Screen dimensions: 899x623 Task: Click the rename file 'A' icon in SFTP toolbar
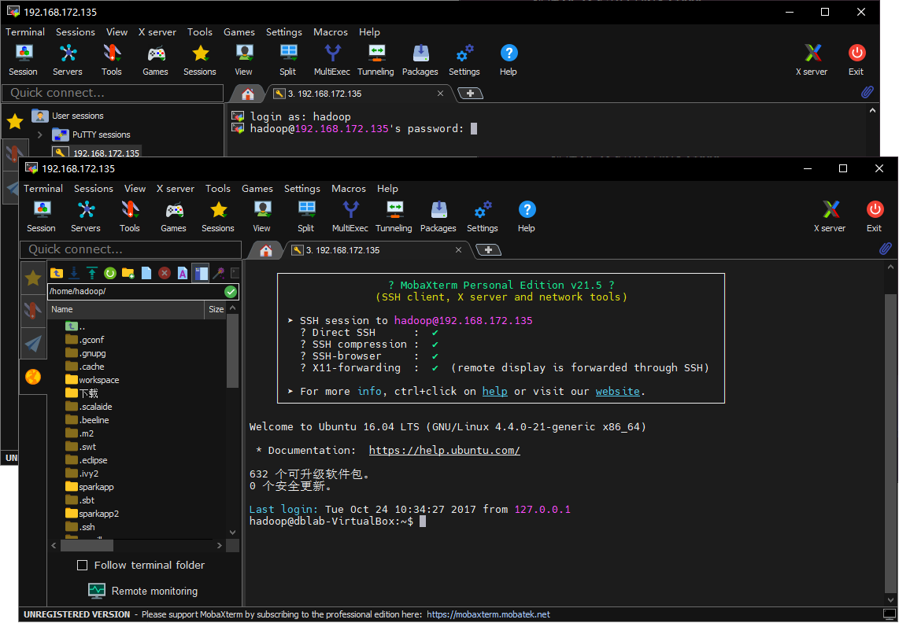pos(183,274)
